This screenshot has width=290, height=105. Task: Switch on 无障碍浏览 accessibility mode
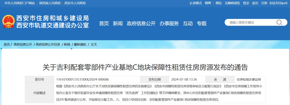point(232,3)
